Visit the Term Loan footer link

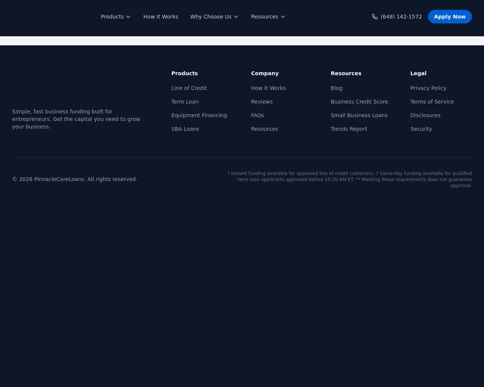185,102
